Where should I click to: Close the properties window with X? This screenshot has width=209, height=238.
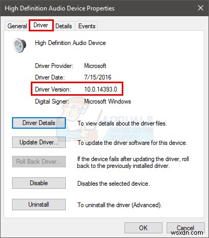[x=201, y=8]
